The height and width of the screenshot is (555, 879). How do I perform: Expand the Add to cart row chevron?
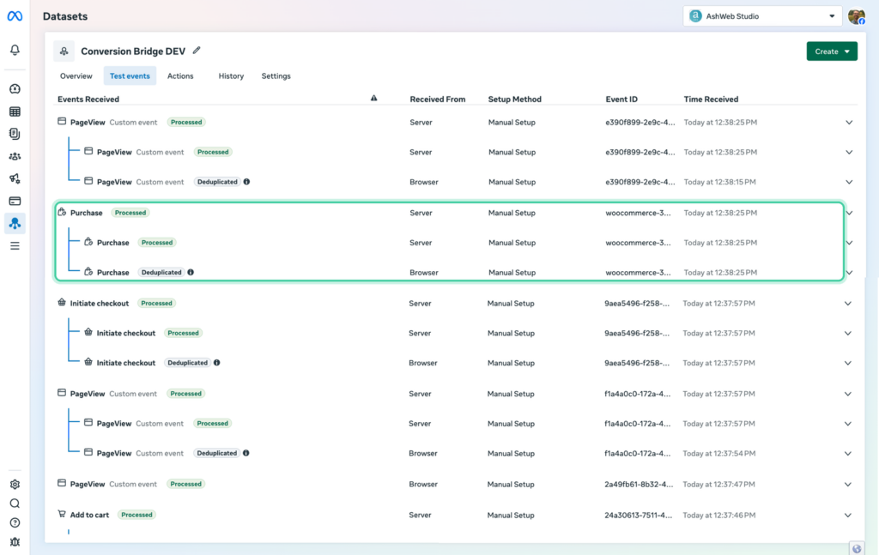848,516
